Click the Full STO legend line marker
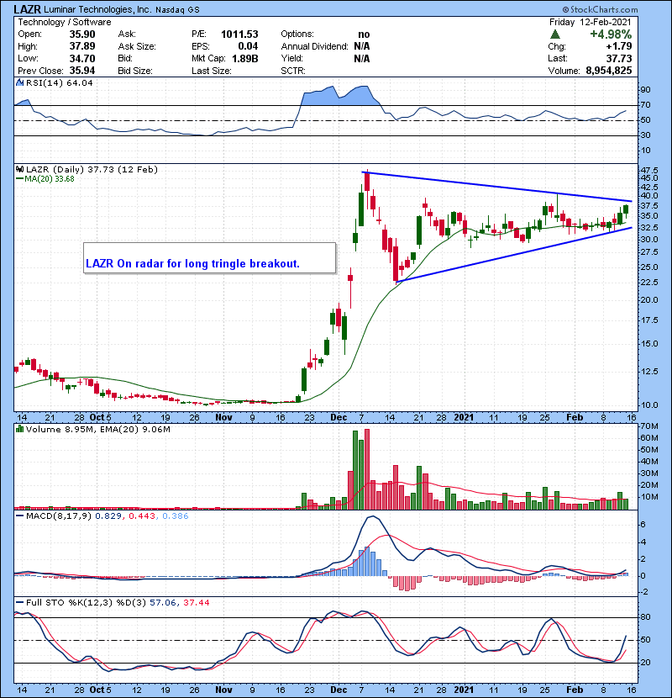This screenshot has width=672, height=698. tap(19, 602)
